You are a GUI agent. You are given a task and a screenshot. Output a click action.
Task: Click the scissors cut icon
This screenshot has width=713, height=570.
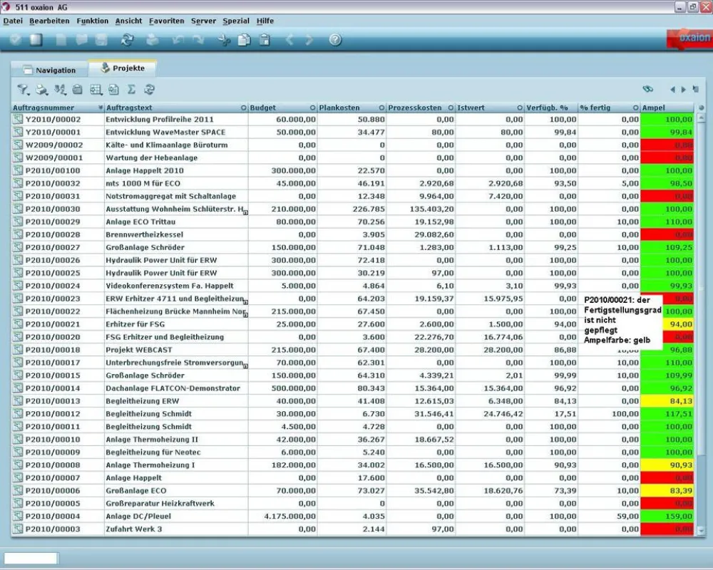click(224, 40)
